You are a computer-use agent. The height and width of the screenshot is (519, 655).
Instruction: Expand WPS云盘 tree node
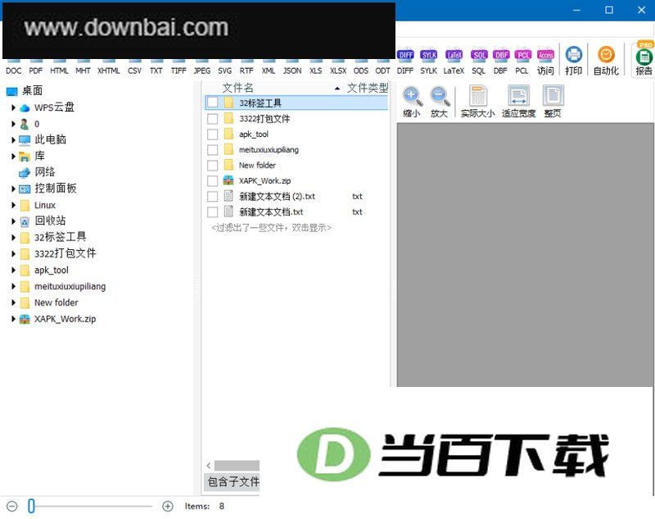click(x=13, y=107)
